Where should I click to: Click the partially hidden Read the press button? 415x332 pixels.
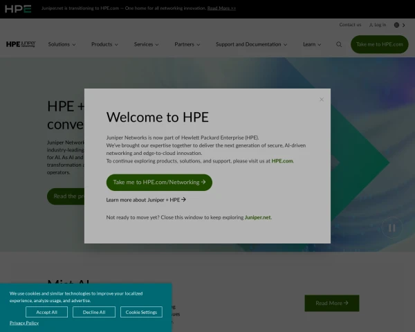66,196
